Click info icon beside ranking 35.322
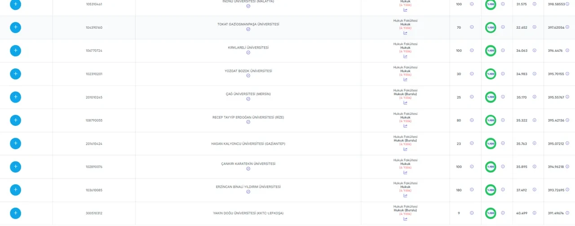The image size is (575, 226). coord(535,120)
